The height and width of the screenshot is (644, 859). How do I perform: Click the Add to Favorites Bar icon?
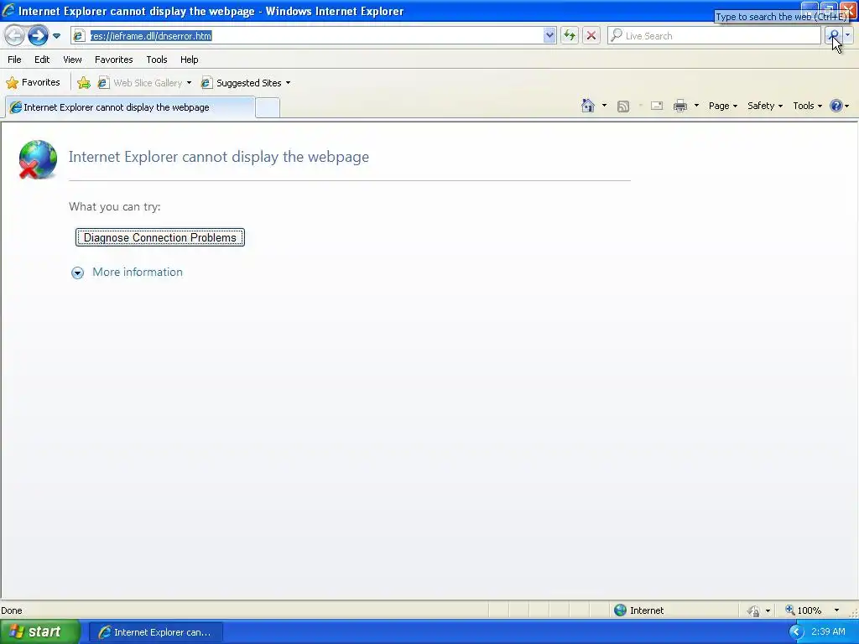(84, 83)
